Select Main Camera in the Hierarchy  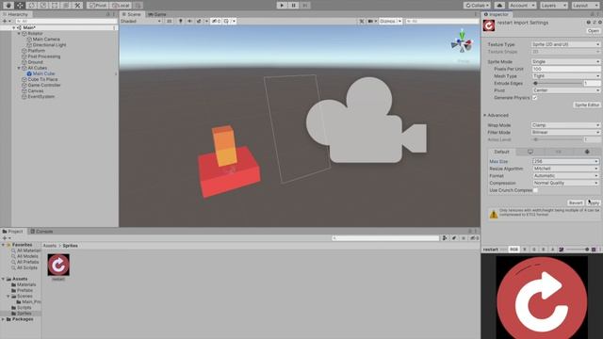46,40
